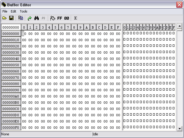The image size is (184, 138).
Task: Click hex column header A
Action: pyautogui.click(x=86, y=27)
